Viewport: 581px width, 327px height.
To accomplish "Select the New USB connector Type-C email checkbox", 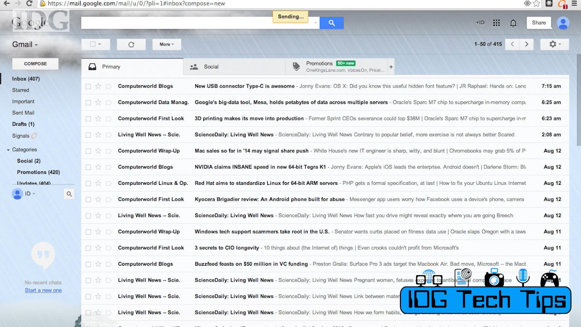I will pyautogui.click(x=89, y=86).
